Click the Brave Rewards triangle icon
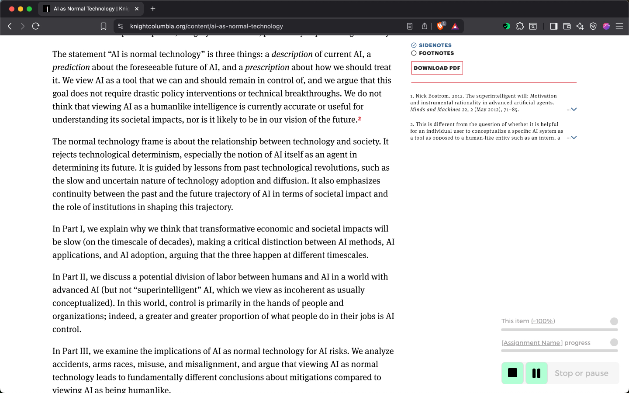This screenshot has height=393, width=629. [455, 26]
